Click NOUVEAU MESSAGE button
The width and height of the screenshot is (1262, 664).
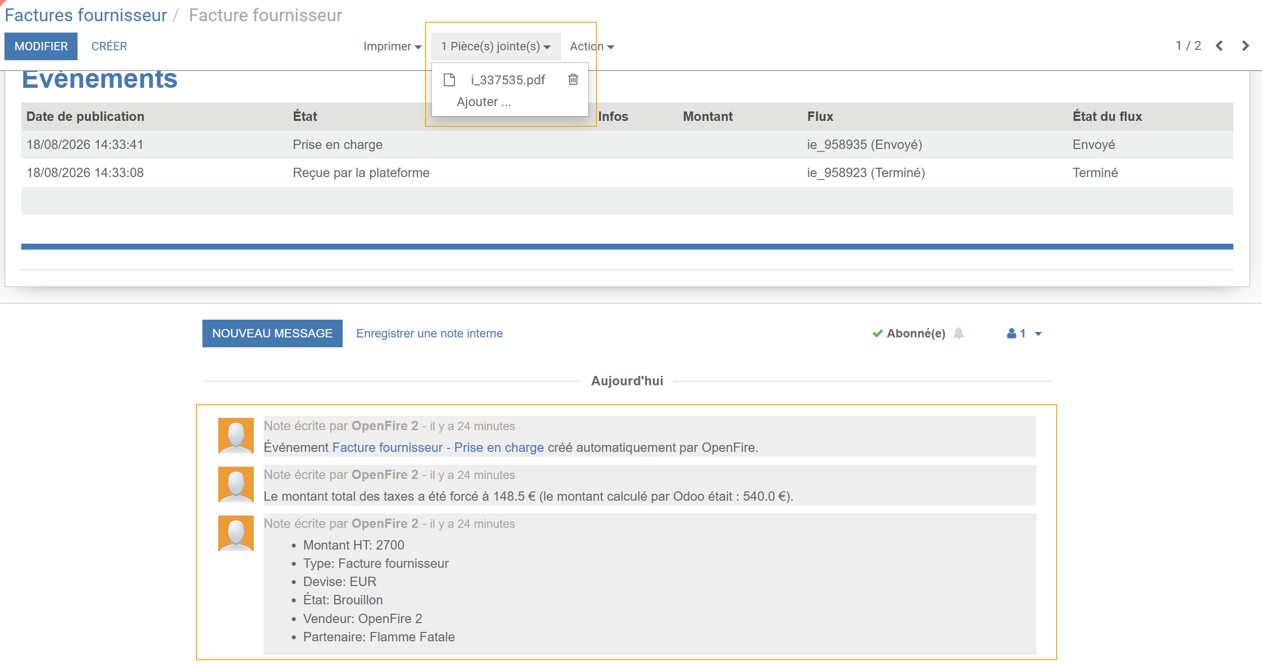[x=273, y=333]
